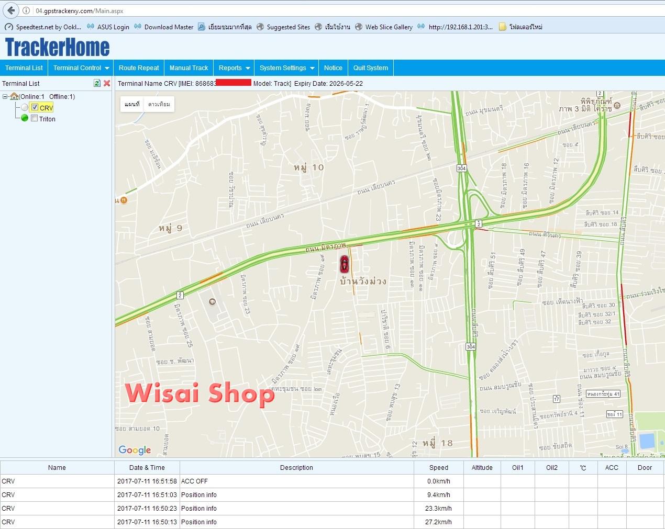Select the 2017-07-11 16:50:13 timestamp cell
The width and height of the screenshot is (665, 529).
point(147,522)
